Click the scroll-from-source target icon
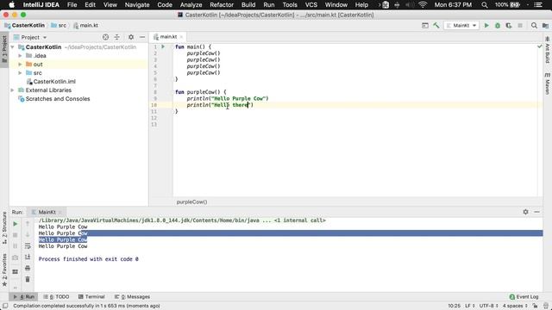This screenshot has width=552, height=310. [x=105, y=37]
